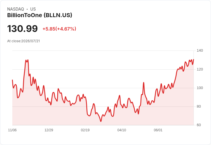Click the 100 y-axis price label
The height and width of the screenshot is (145, 211).
tap(200, 88)
